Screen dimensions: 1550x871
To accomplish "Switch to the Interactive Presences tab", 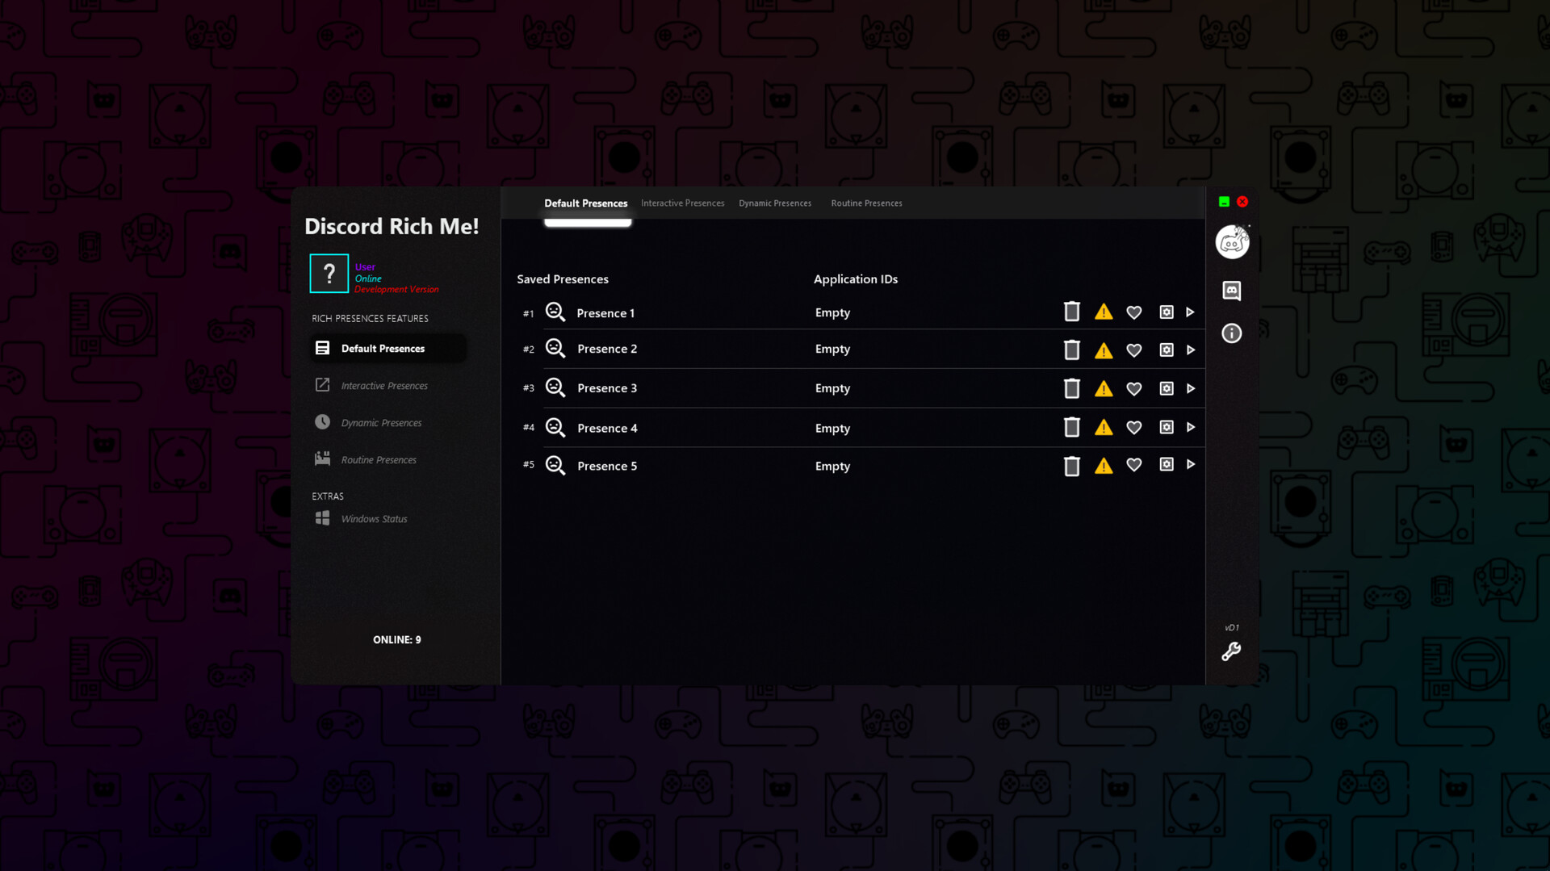I will point(682,203).
